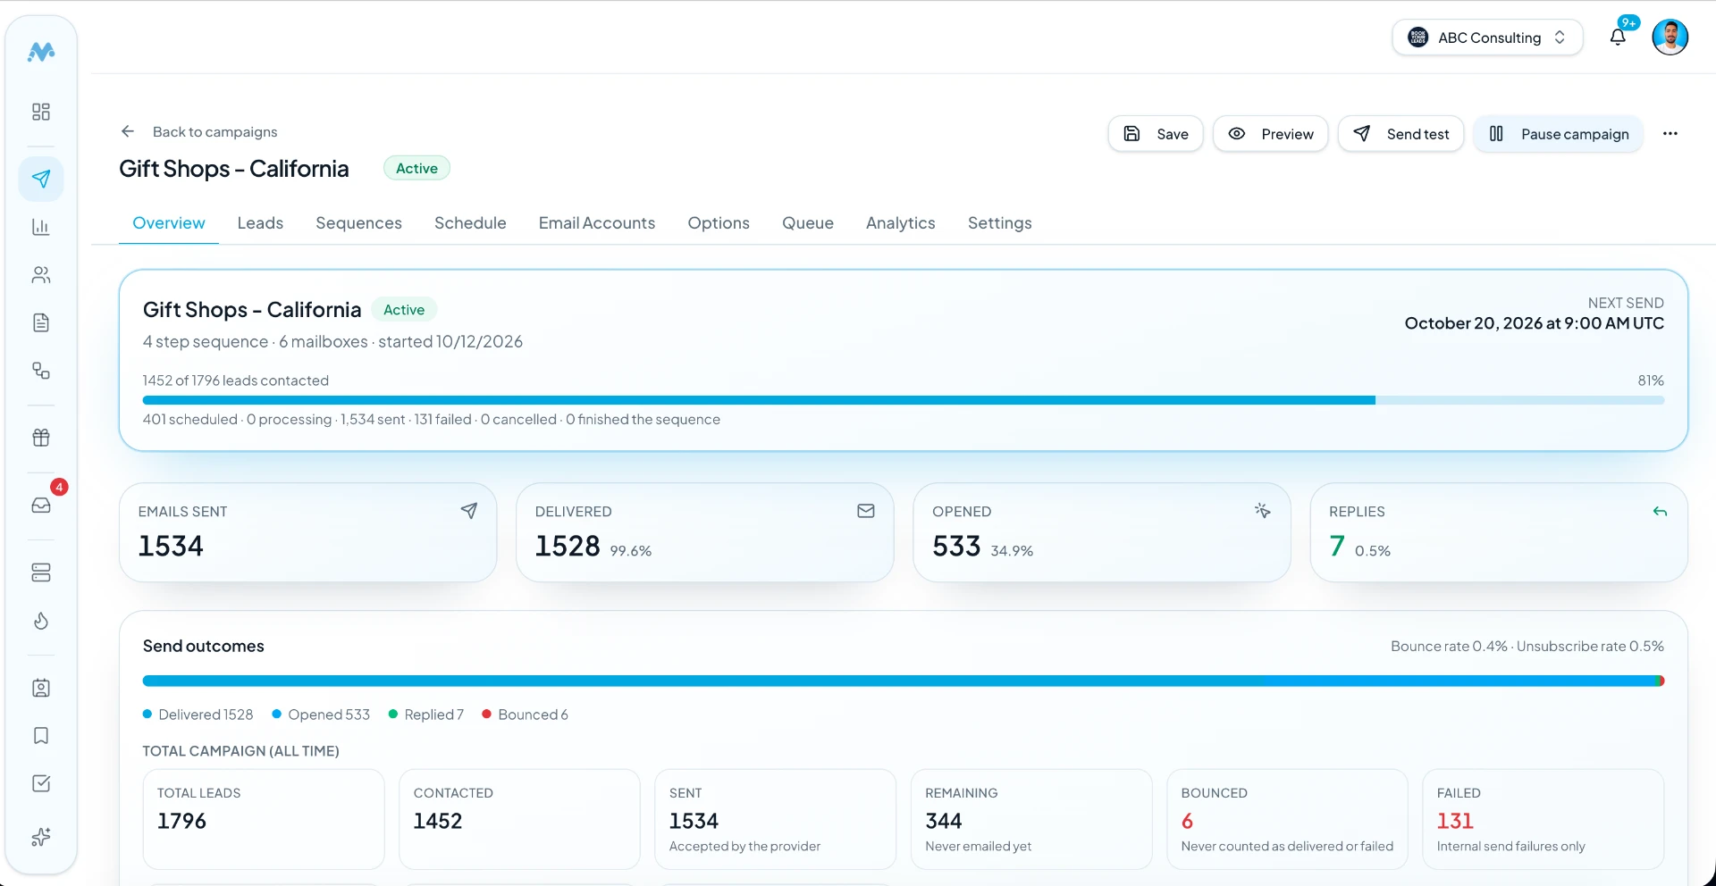Open the notifications bell icon
The width and height of the screenshot is (1716, 886).
point(1618,38)
